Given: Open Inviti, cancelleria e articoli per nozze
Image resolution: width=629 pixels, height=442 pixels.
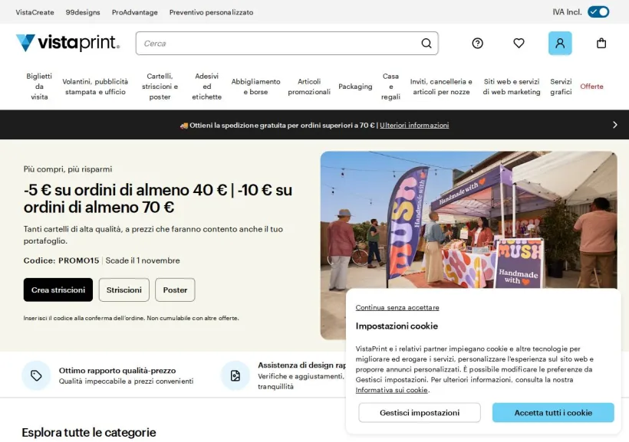Looking at the screenshot, I should pos(441,87).
